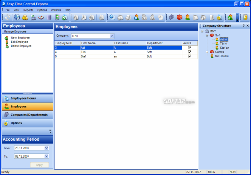Toggle Active checkbox for employee Tibi
Screen dimensions: 251x175
pyautogui.click(x=190, y=52)
